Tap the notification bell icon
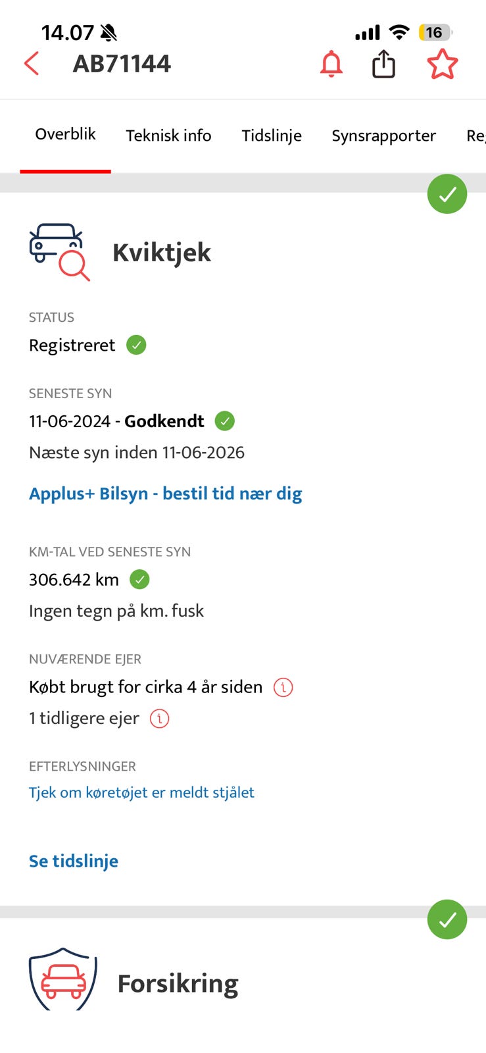Viewport: 486px width, 1053px height. [x=331, y=64]
